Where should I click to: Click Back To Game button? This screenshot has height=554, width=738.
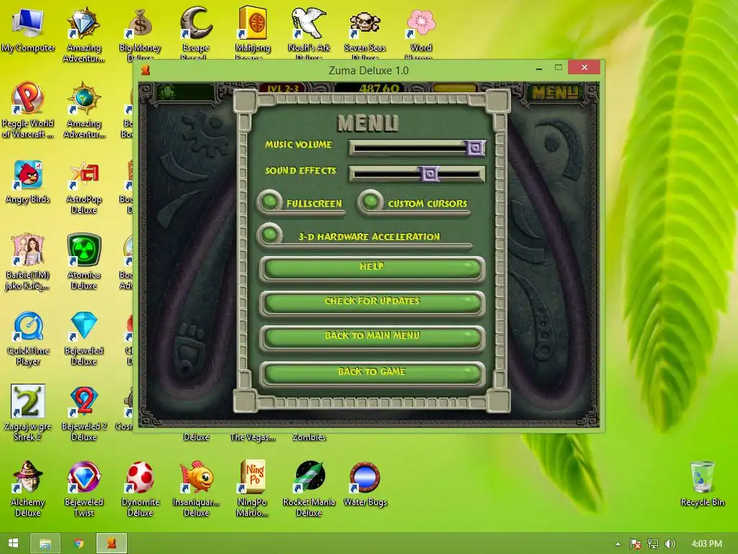point(372,374)
